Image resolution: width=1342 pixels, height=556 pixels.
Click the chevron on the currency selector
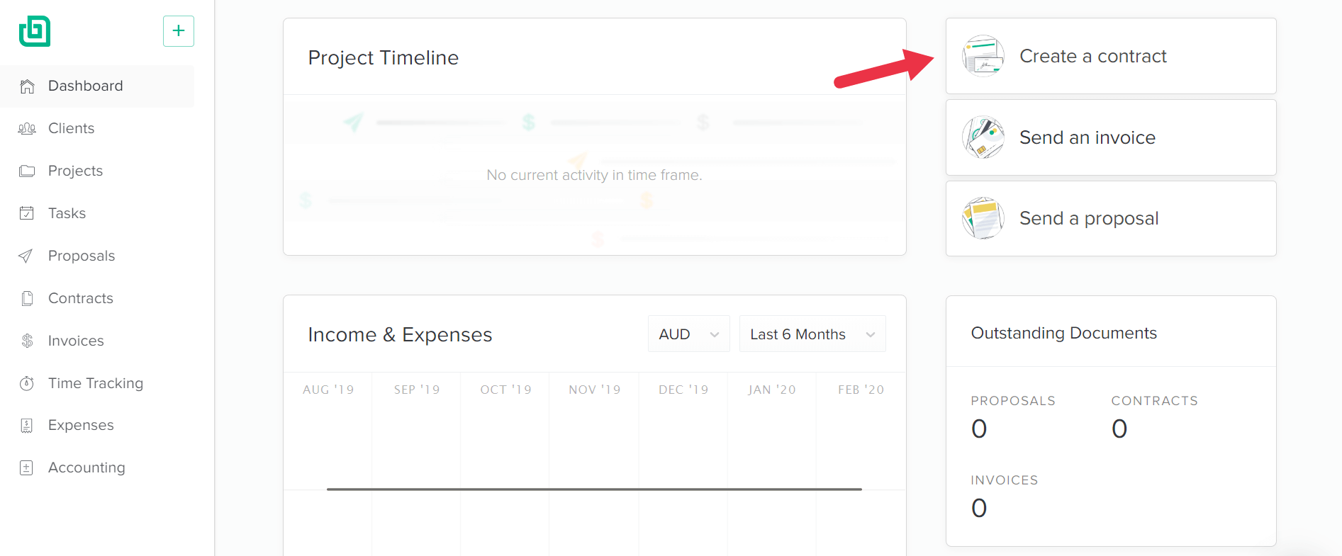click(x=715, y=335)
